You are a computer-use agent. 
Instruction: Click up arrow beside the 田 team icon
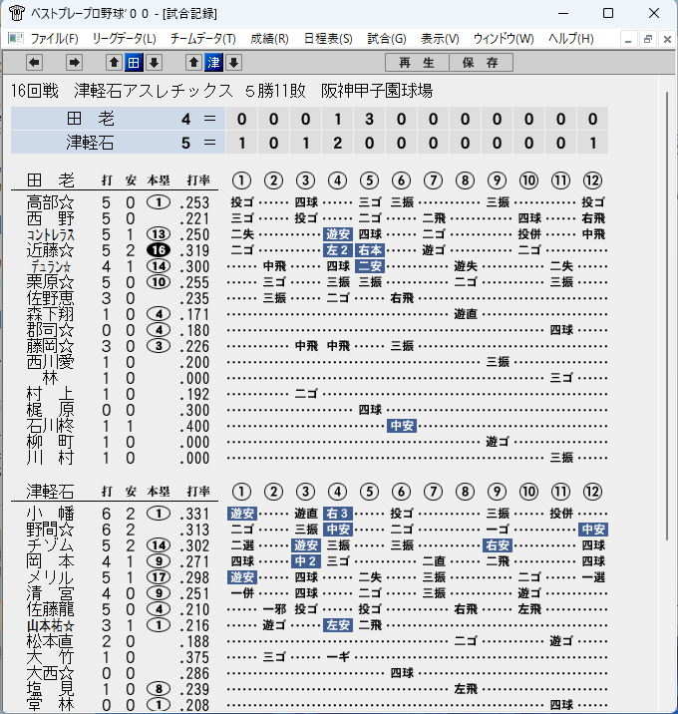(114, 63)
